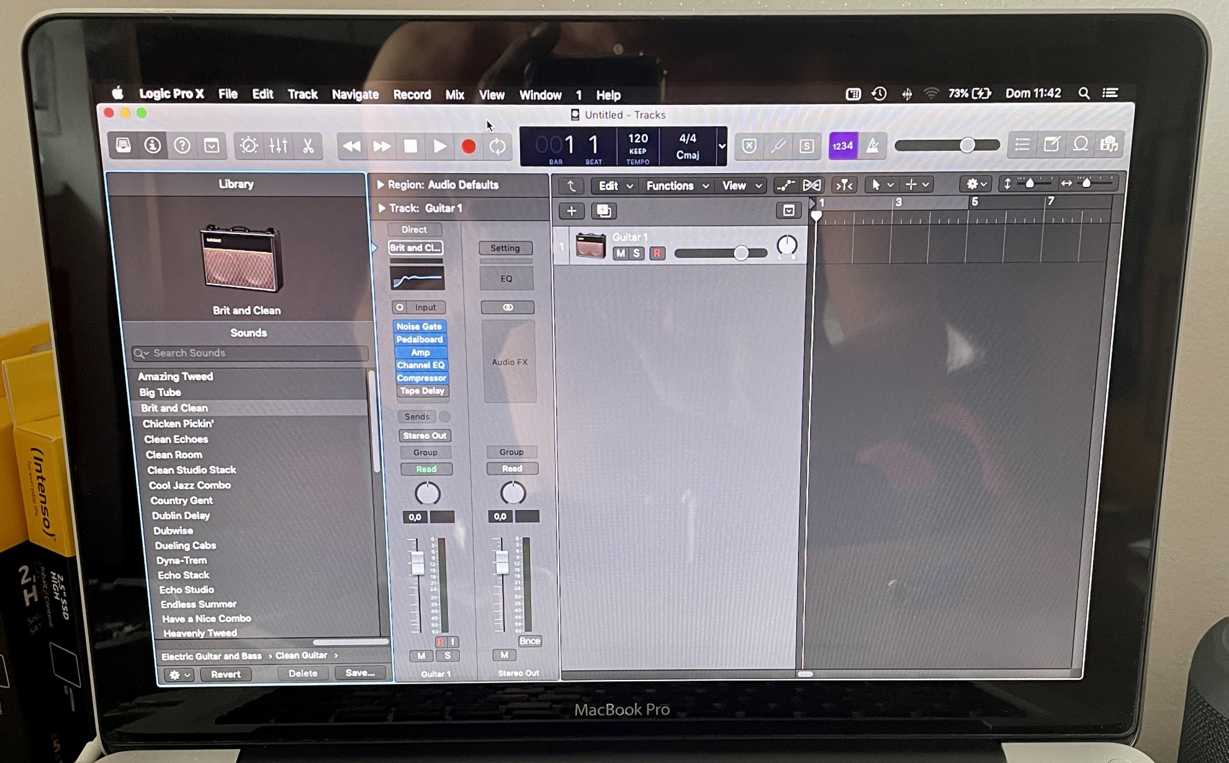Viewport: 1229px width, 763px height.
Task: Open the Tracks area View menu
Action: pos(741,186)
